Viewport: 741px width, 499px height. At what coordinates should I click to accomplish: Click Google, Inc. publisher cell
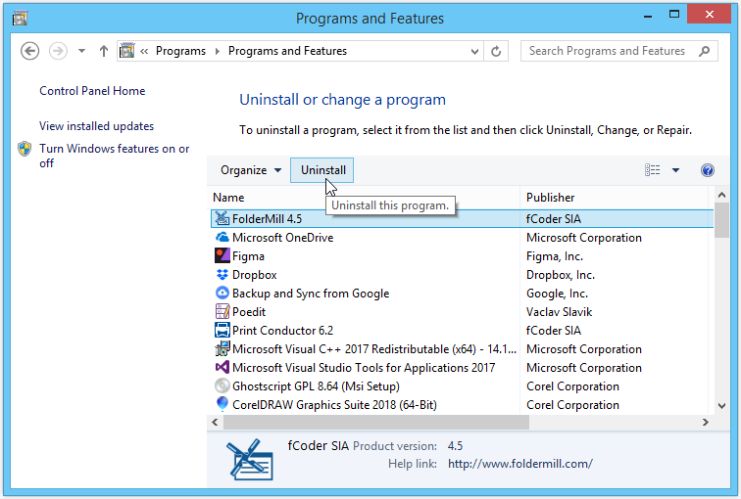[x=557, y=294]
